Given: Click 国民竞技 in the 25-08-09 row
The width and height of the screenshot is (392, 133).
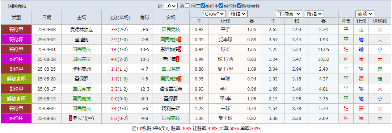Looking at the screenshot, I should [82, 108].
